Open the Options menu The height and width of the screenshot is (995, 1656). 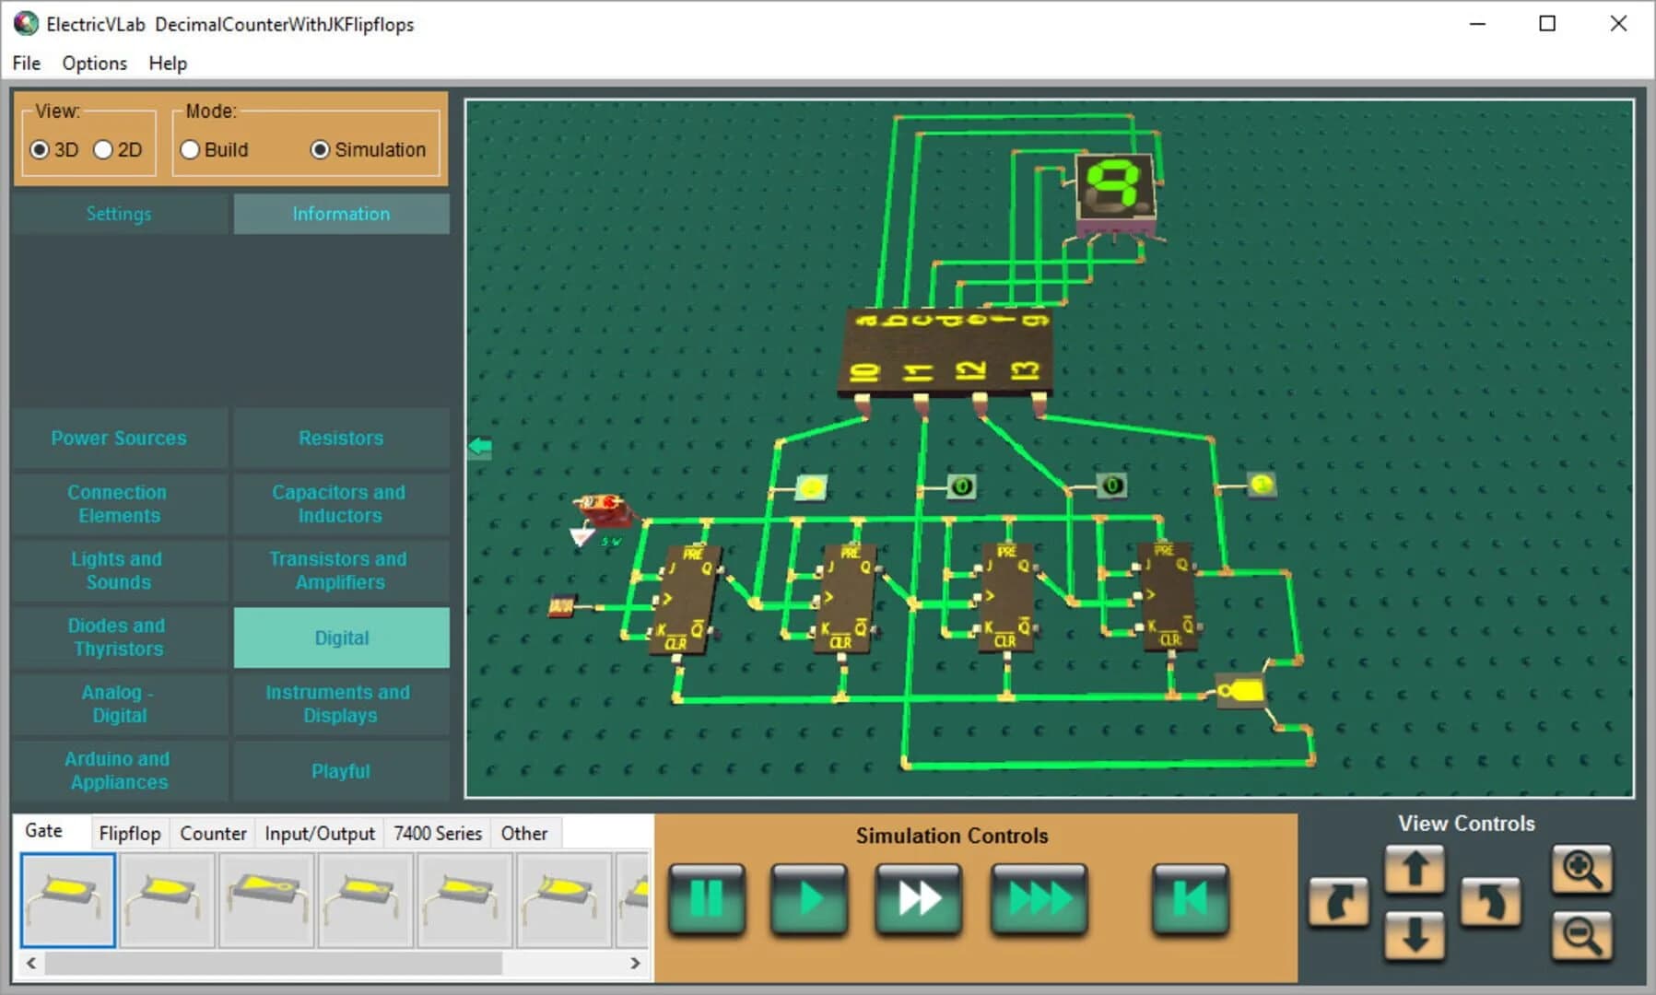93,63
